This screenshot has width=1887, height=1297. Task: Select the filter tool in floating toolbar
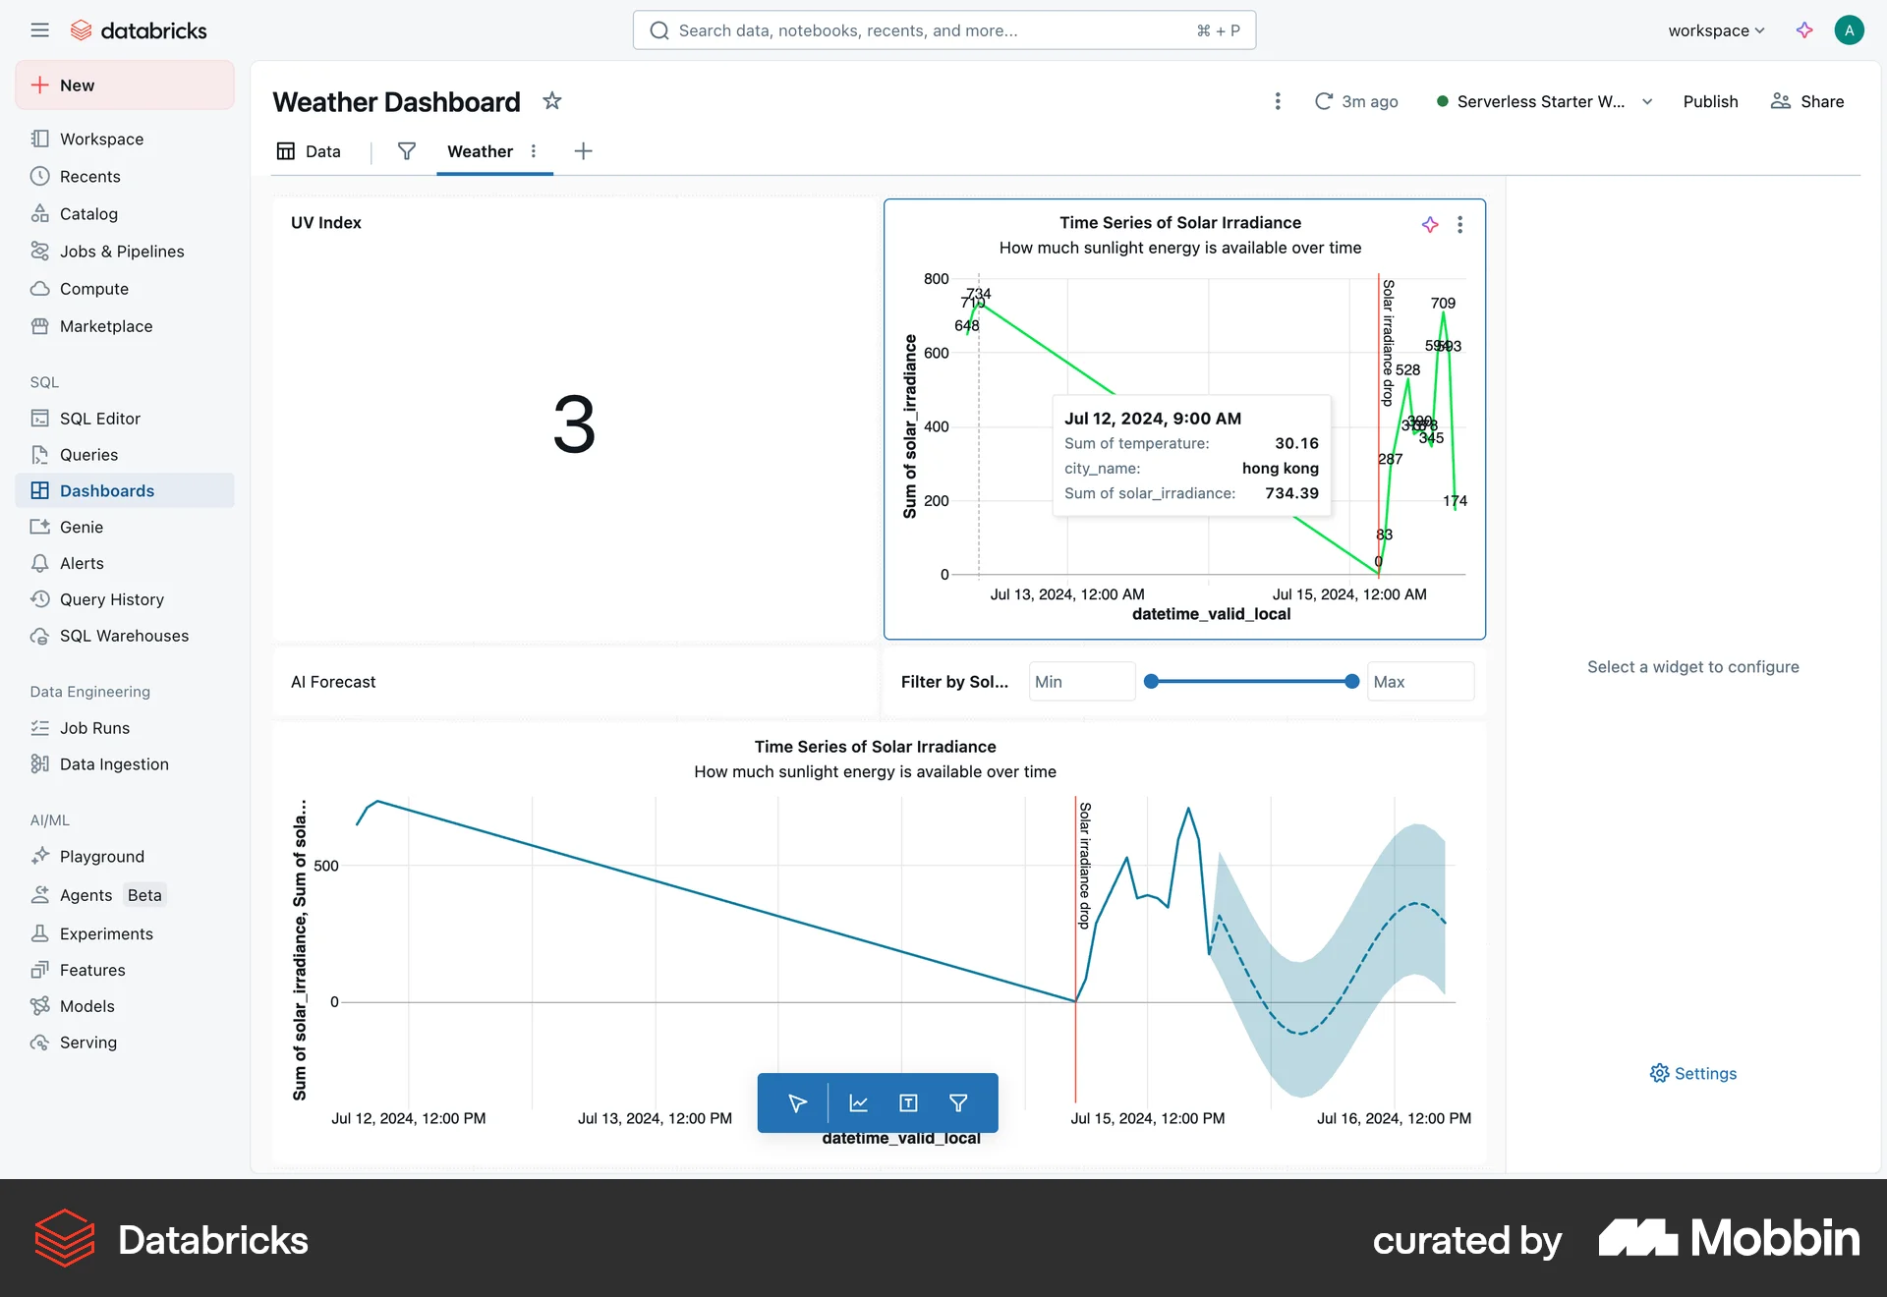pyautogui.click(x=958, y=1102)
